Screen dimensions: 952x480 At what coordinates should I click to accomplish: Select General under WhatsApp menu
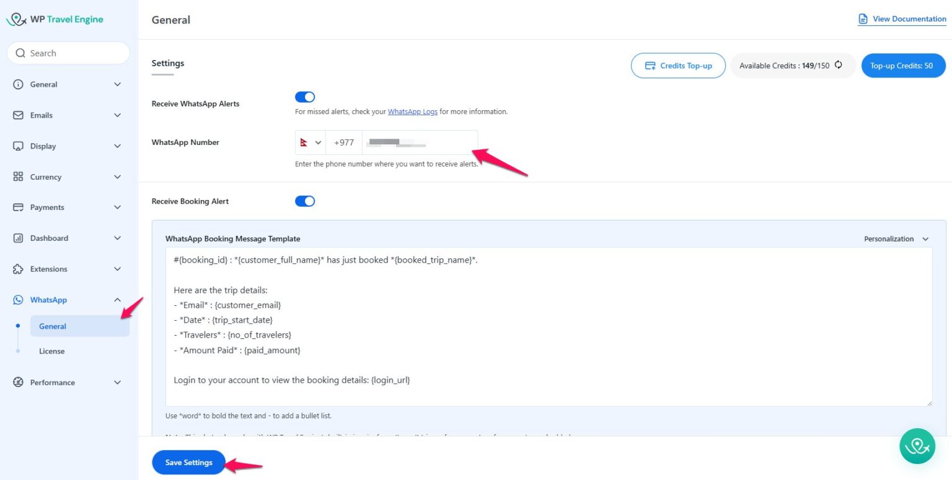click(x=52, y=326)
